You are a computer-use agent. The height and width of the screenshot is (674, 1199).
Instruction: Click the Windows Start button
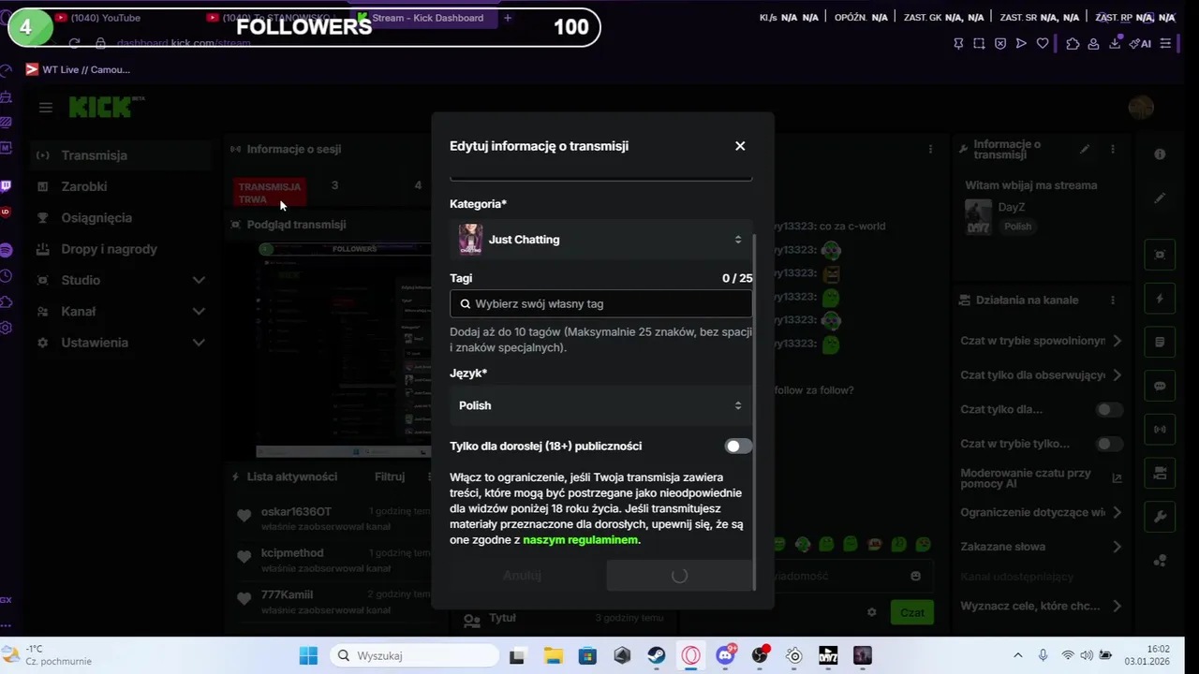pyautogui.click(x=308, y=656)
